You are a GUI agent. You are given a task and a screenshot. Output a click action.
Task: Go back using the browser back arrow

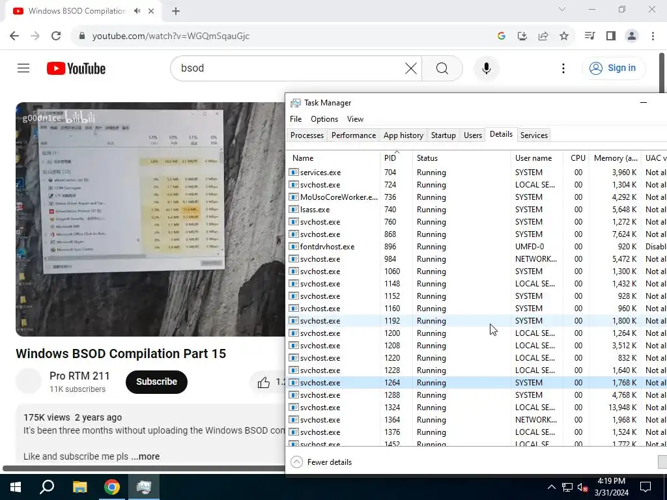(x=14, y=36)
